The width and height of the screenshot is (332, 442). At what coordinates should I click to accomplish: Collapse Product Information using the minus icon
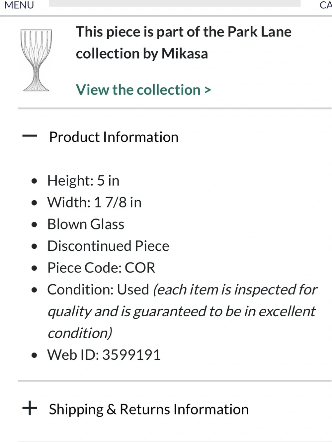[x=30, y=136]
